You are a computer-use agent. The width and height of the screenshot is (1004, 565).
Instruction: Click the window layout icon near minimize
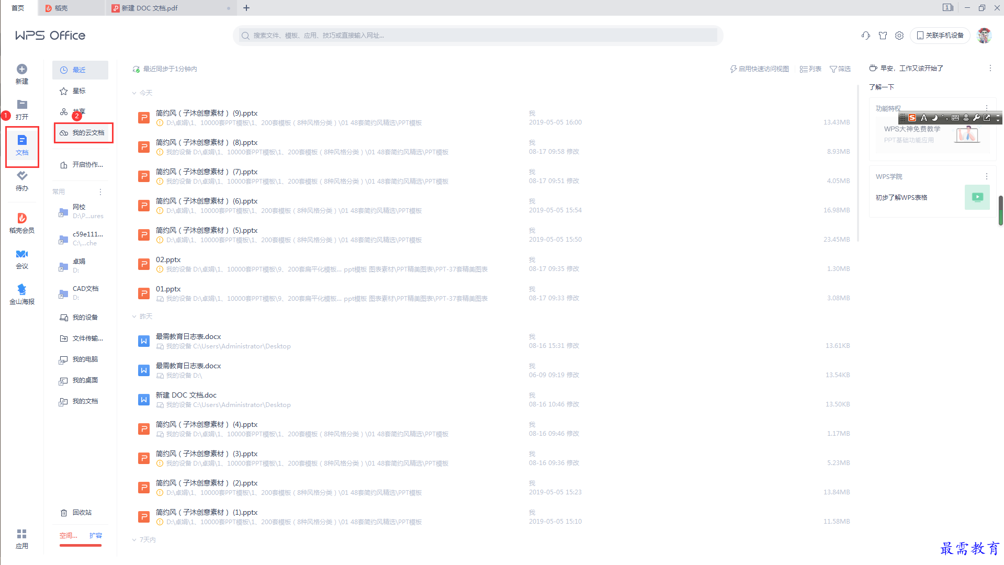(x=948, y=8)
